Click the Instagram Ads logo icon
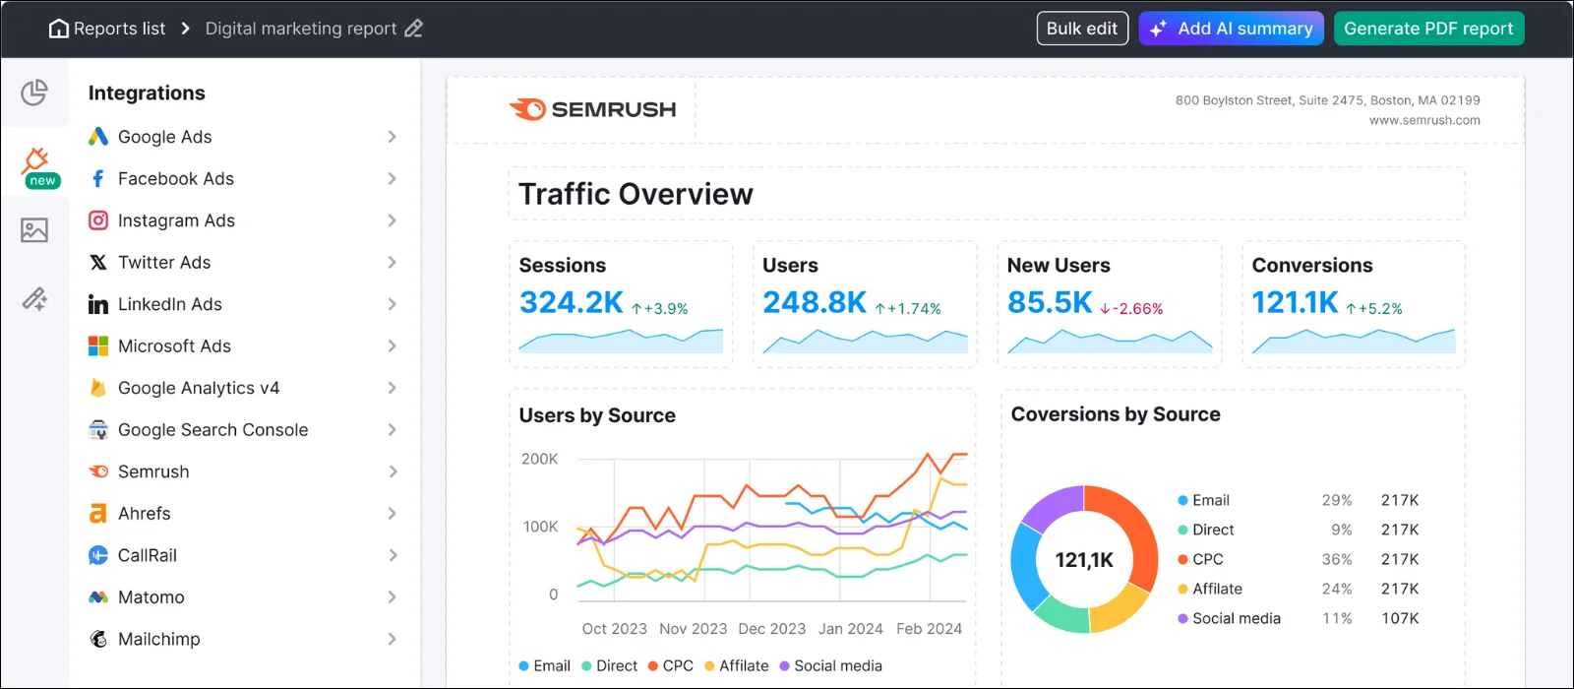This screenshot has width=1574, height=689. (x=98, y=220)
